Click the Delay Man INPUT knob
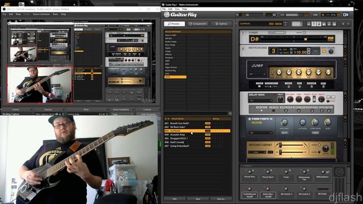This screenshot has height=204, width=363. (280, 100)
